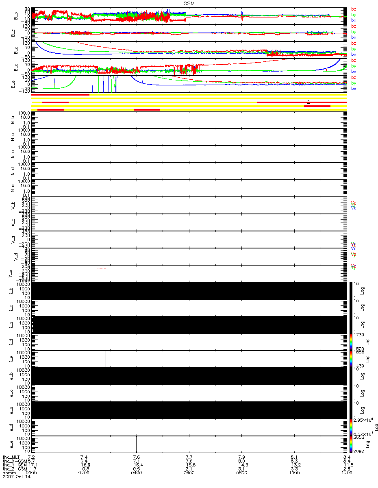Select the by legend of the B_a panel

pyautogui.click(x=354, y=49)
